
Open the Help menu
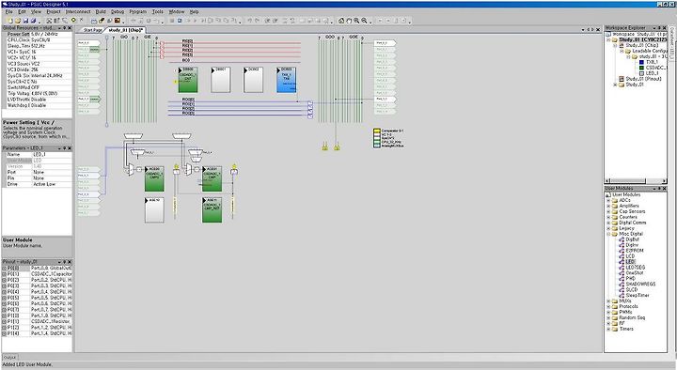(195, 11)
